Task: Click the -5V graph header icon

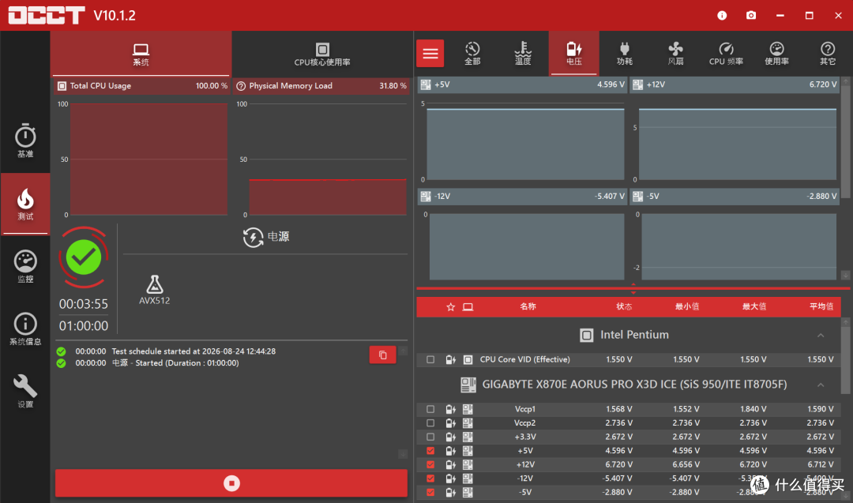Action: (638, 197)
